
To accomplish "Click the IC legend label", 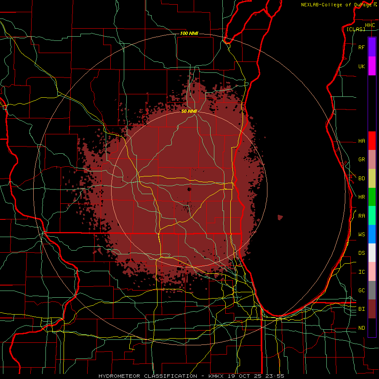I will click(x=361, y=272).
